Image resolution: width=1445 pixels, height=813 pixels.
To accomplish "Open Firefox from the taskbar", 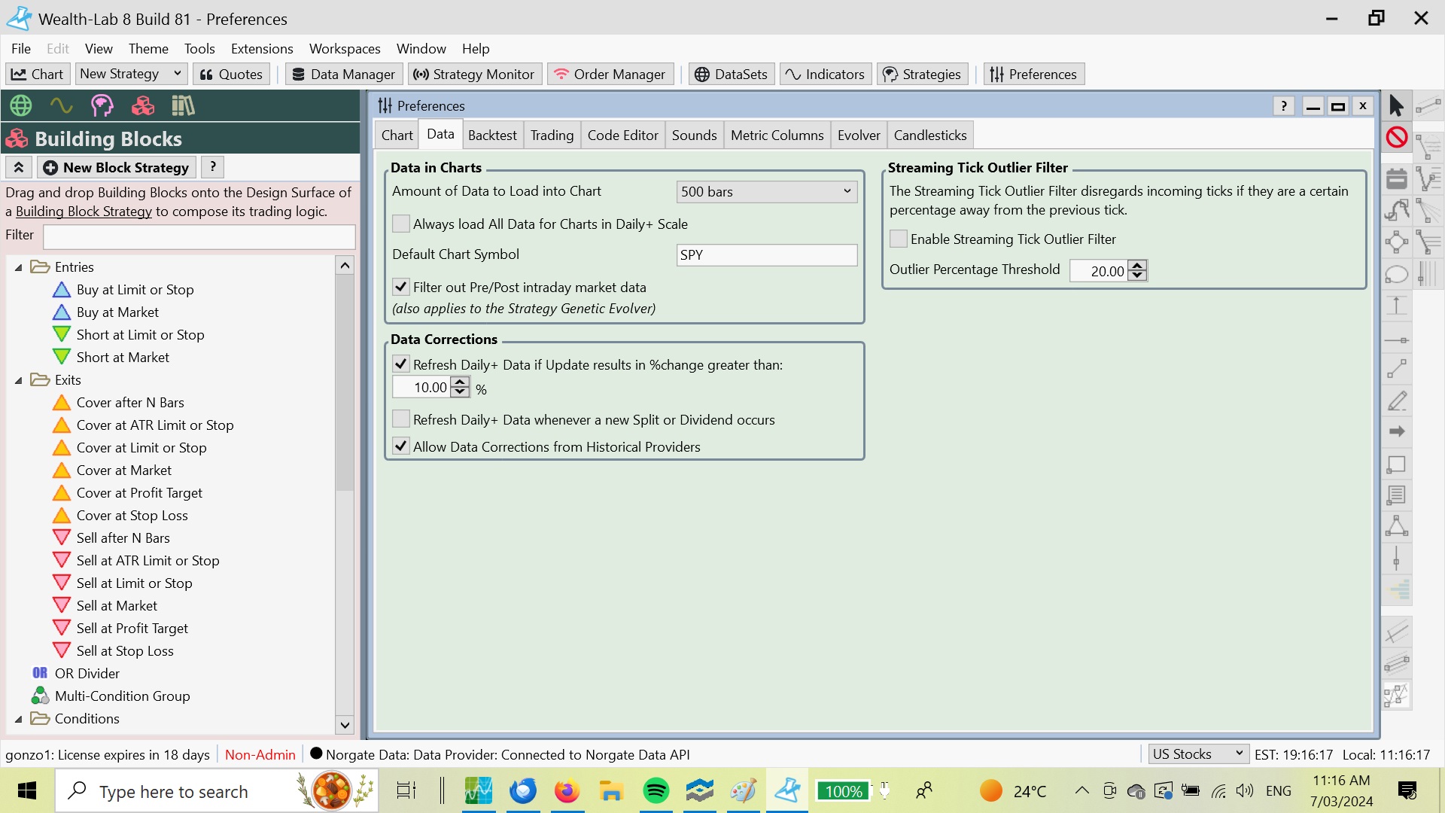I will pyautogui.click(x=567, y=791).
